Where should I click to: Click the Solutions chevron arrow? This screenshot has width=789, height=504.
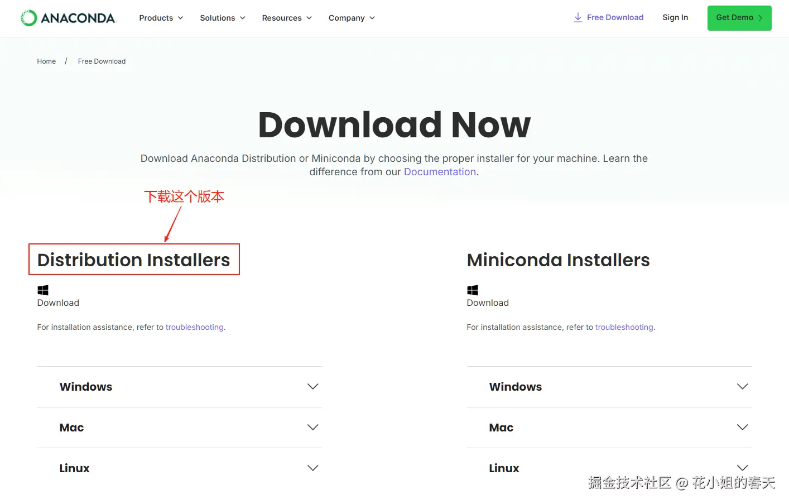click(x=242, y=18)
